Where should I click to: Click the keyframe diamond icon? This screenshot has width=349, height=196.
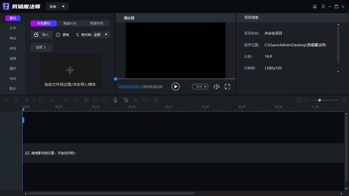144,100
